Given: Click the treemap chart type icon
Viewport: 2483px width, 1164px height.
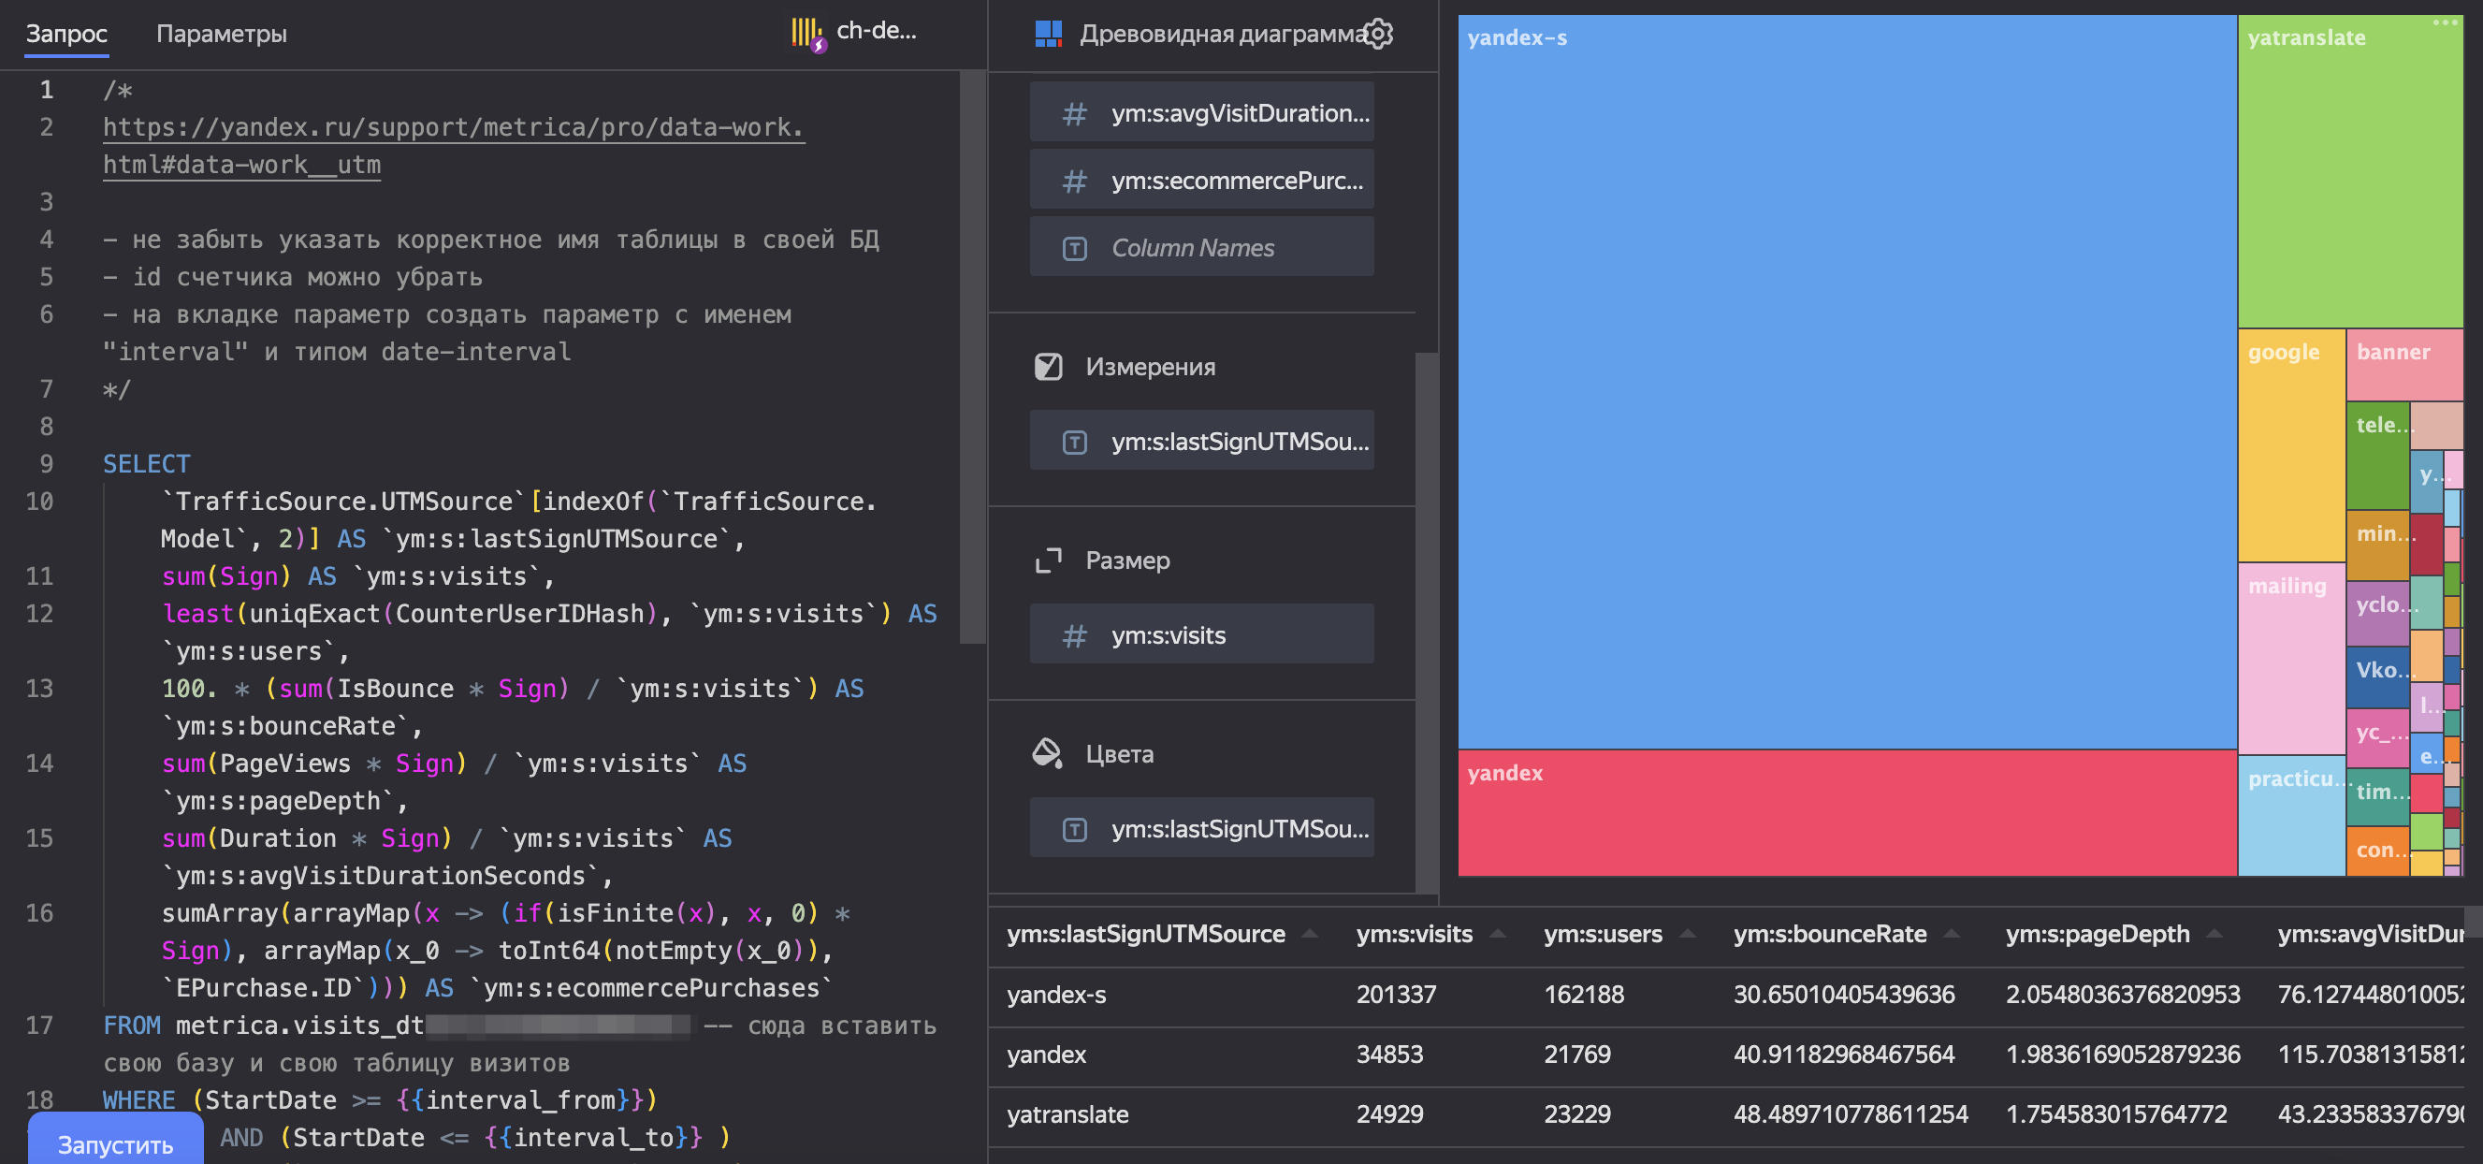Looking at the screenshot, I should [x=1048, y=34].
